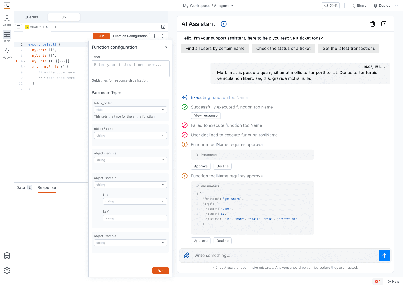Open the first key1 string dropdown

click(x=135, y=201)
